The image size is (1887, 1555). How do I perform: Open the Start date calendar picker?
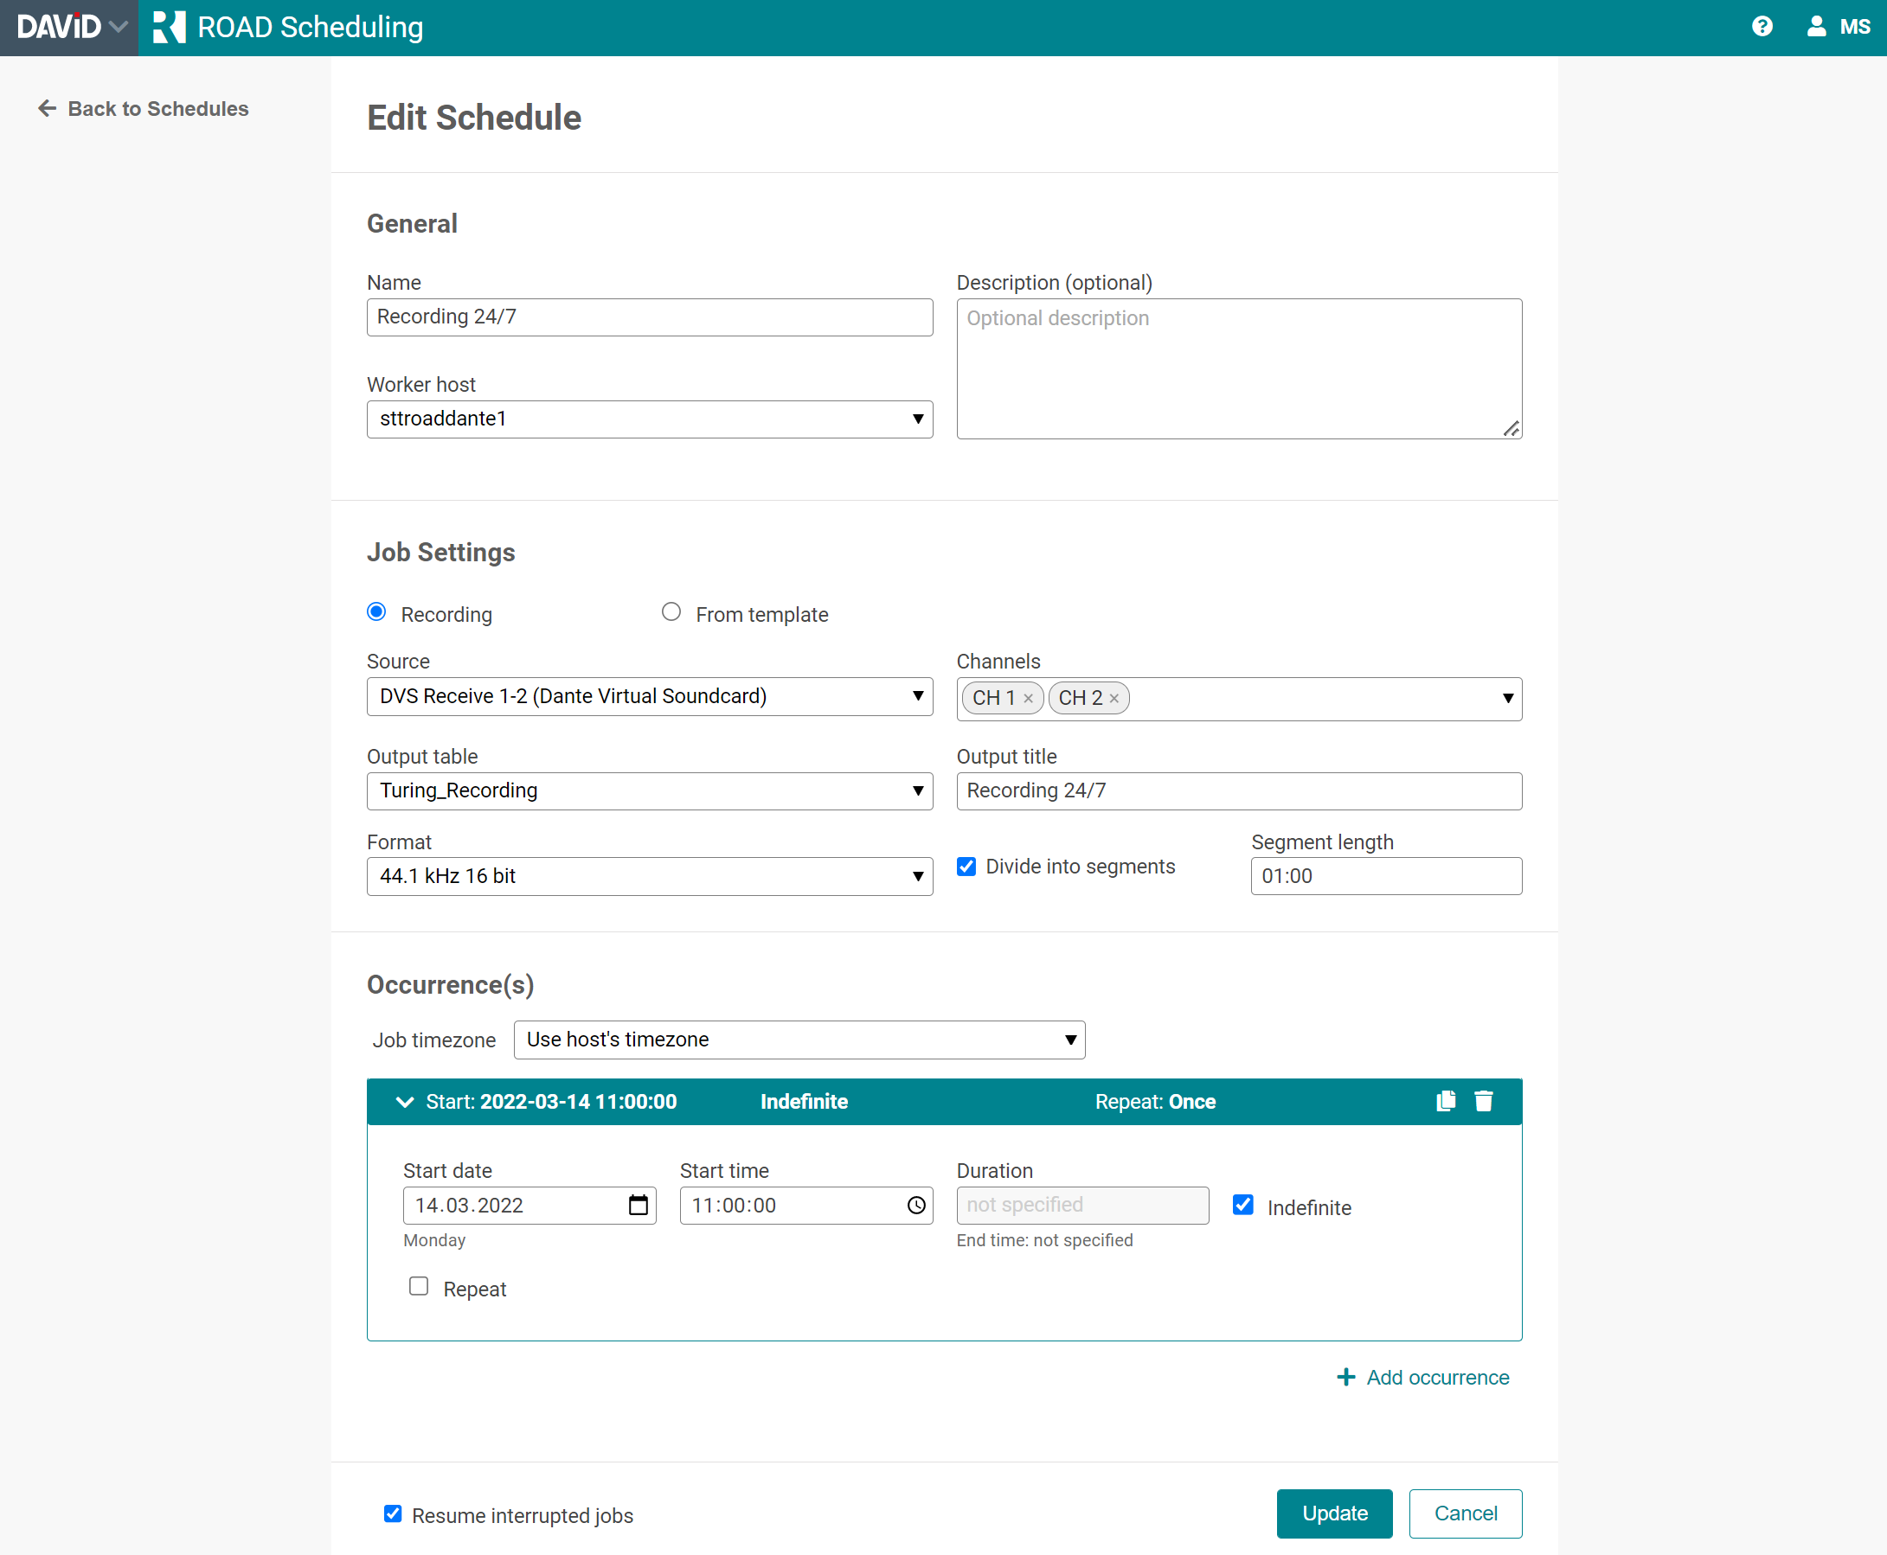pos(638,1205)
